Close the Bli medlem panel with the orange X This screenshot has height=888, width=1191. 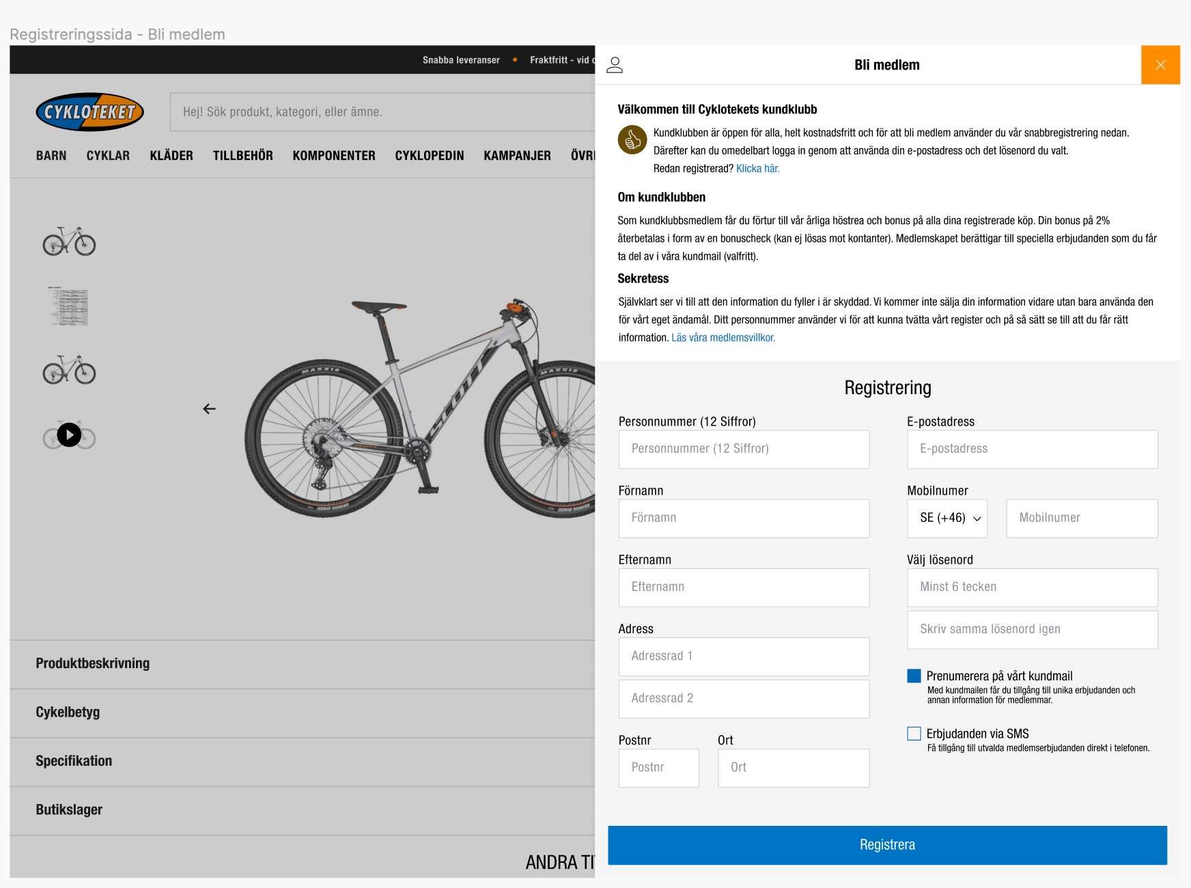[x=1160, y=65]
